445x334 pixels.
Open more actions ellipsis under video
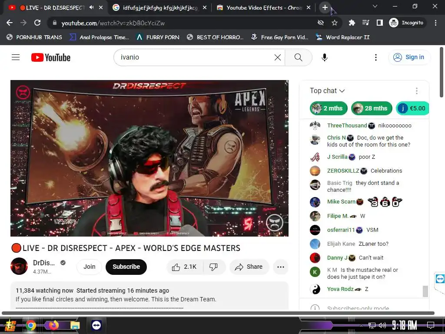coord(280,267)
